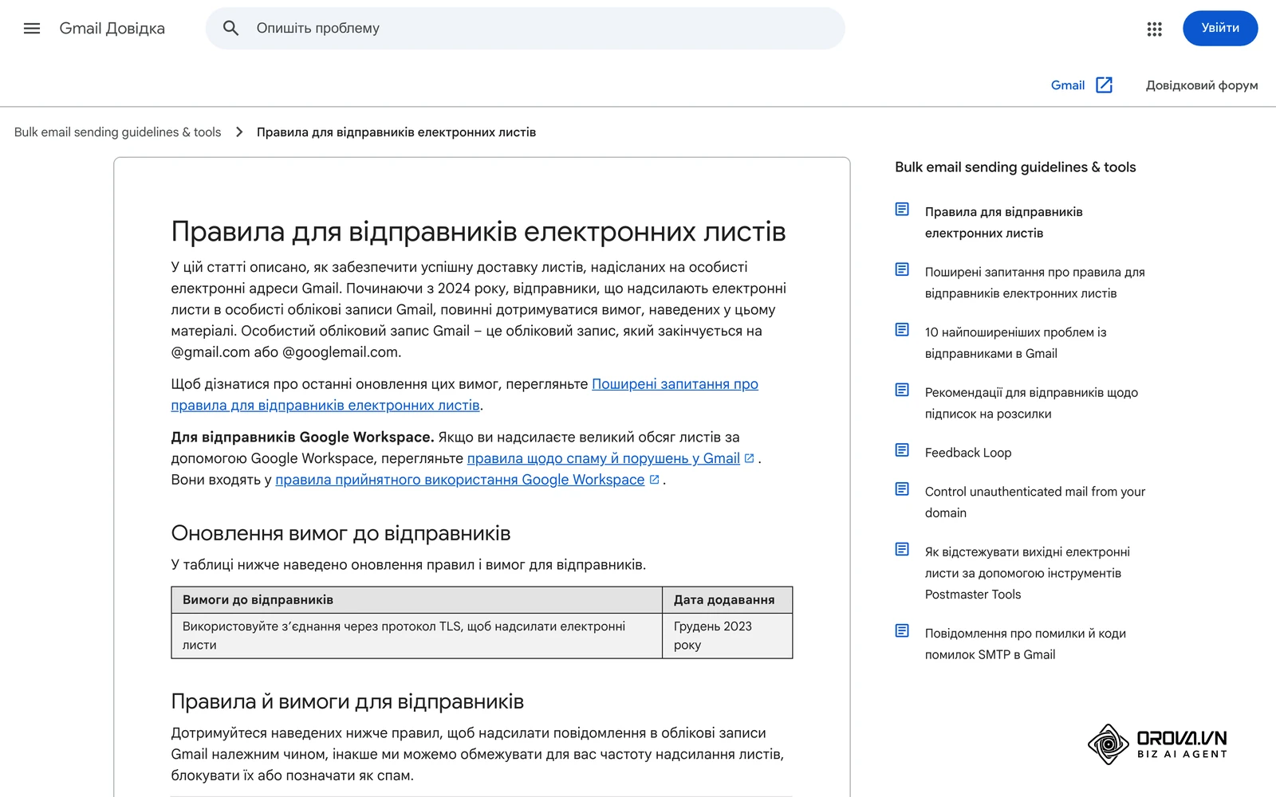The height and width of the screenshot is (797, 1276).
Task: Open Рекомендації для відправників щодо підписок
Action: click(x=1031, y=403)
